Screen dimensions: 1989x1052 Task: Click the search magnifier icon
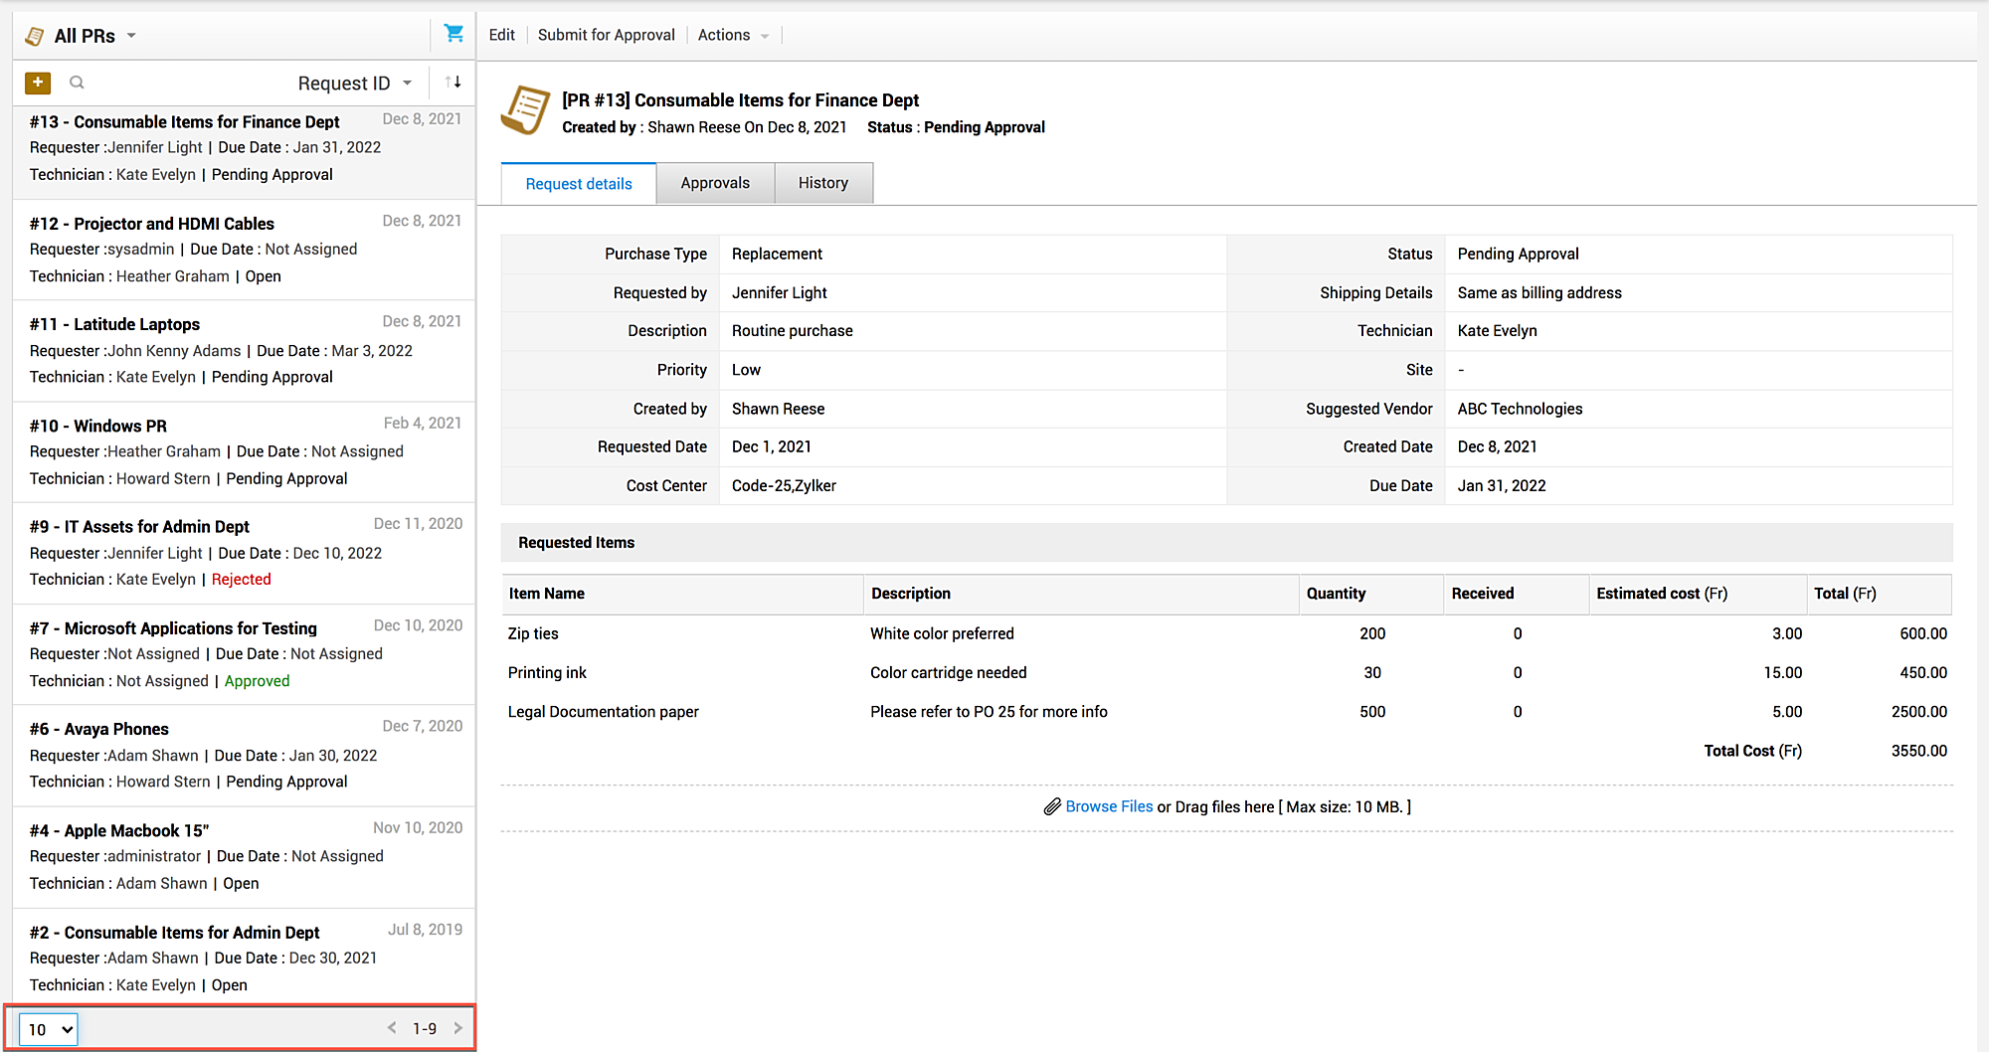coord(77,83)
